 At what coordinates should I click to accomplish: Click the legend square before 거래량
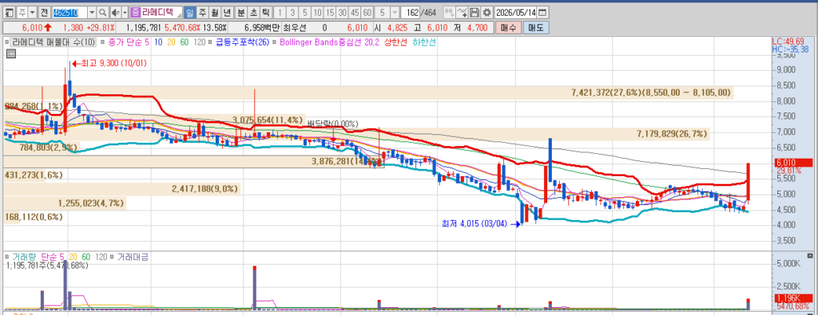click(x=7, y=257)
